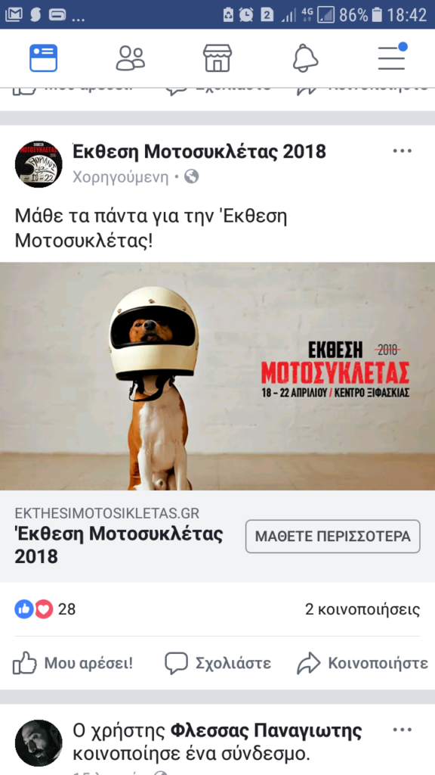Open options for Έκθεση Μοτοσυκλέτας post

[403, 151]
